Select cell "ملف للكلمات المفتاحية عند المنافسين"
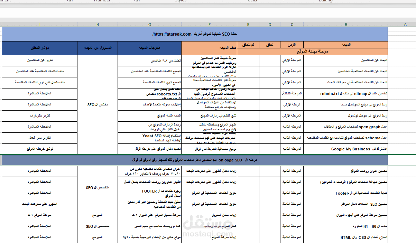This screenshot has height=243, width=416. point(40,71)
